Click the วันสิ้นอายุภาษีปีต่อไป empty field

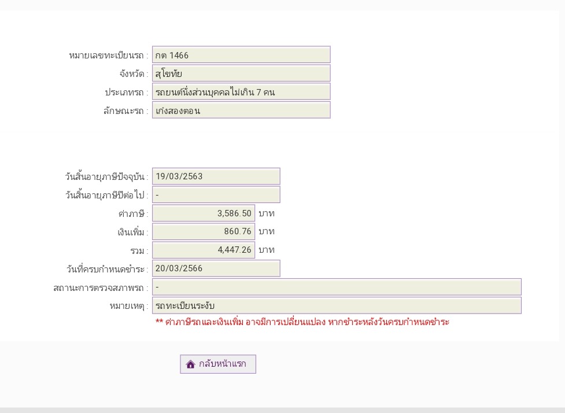(x=216, y=194)
